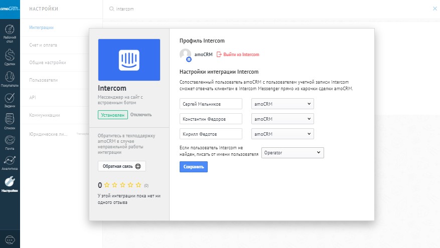Rate the integration with the fifth star
The width and height of the screenshot is (440, 248).
click(138, 185)
